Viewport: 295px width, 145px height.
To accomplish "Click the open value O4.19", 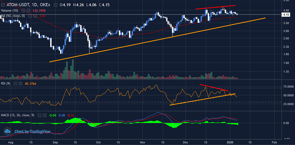I will click(65, 5).
